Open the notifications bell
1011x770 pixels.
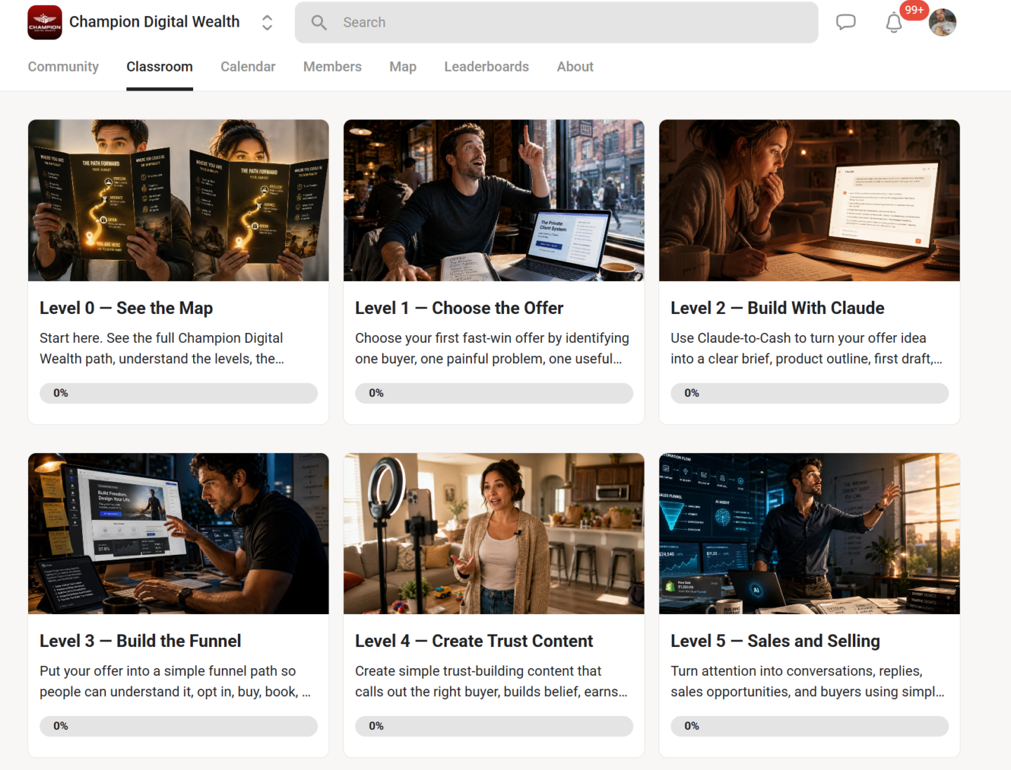click(894, 23)
